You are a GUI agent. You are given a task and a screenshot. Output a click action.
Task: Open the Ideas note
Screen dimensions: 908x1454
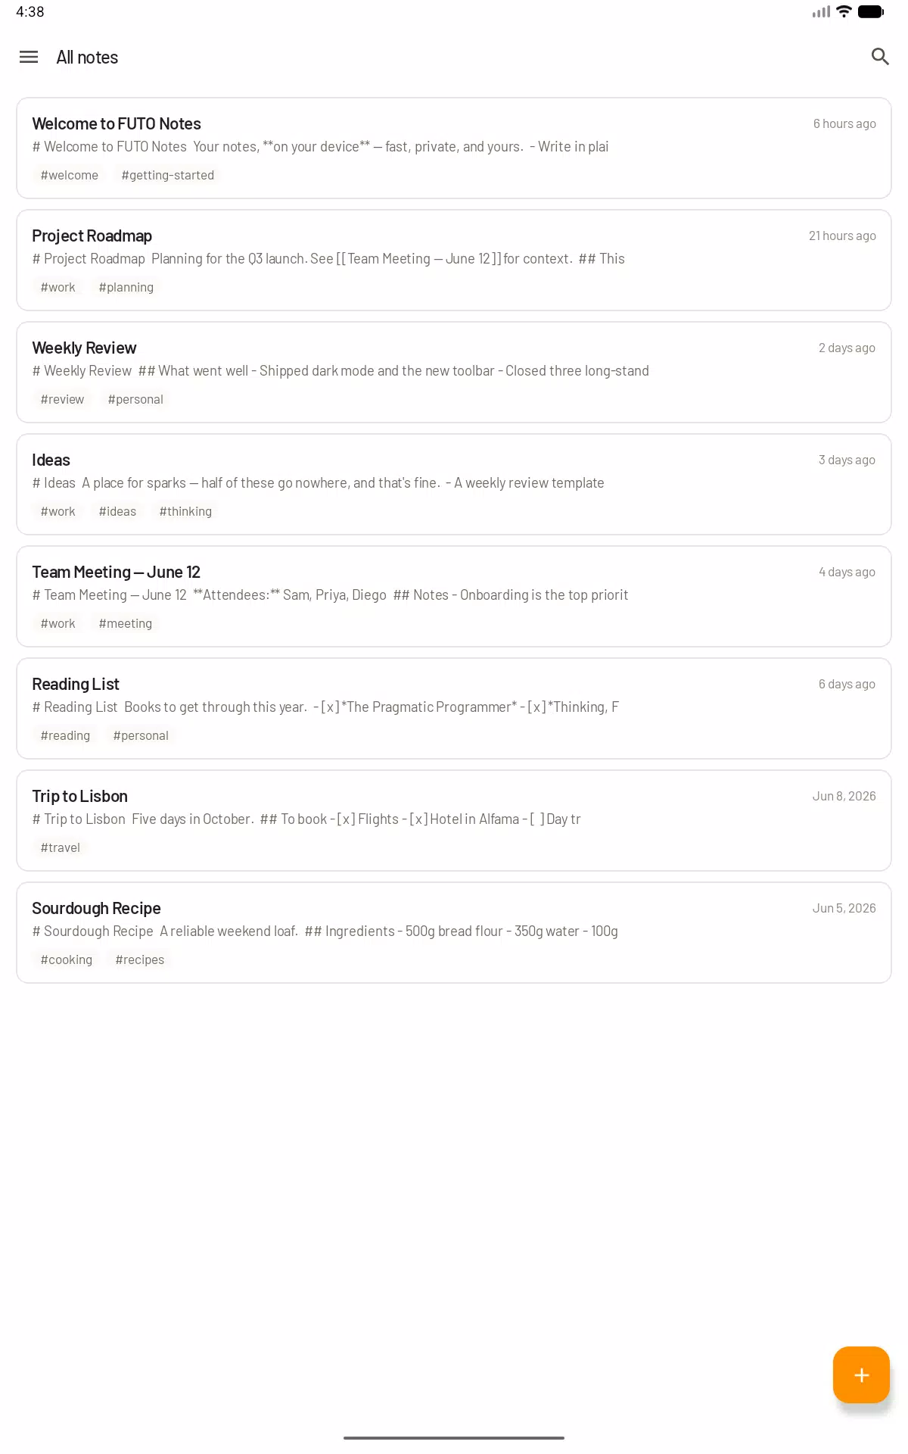tap(454, 484)
